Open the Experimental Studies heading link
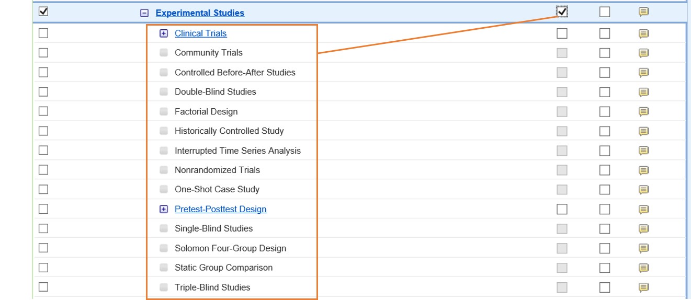This screenshot has height=300, width=691. pos(200,13)
